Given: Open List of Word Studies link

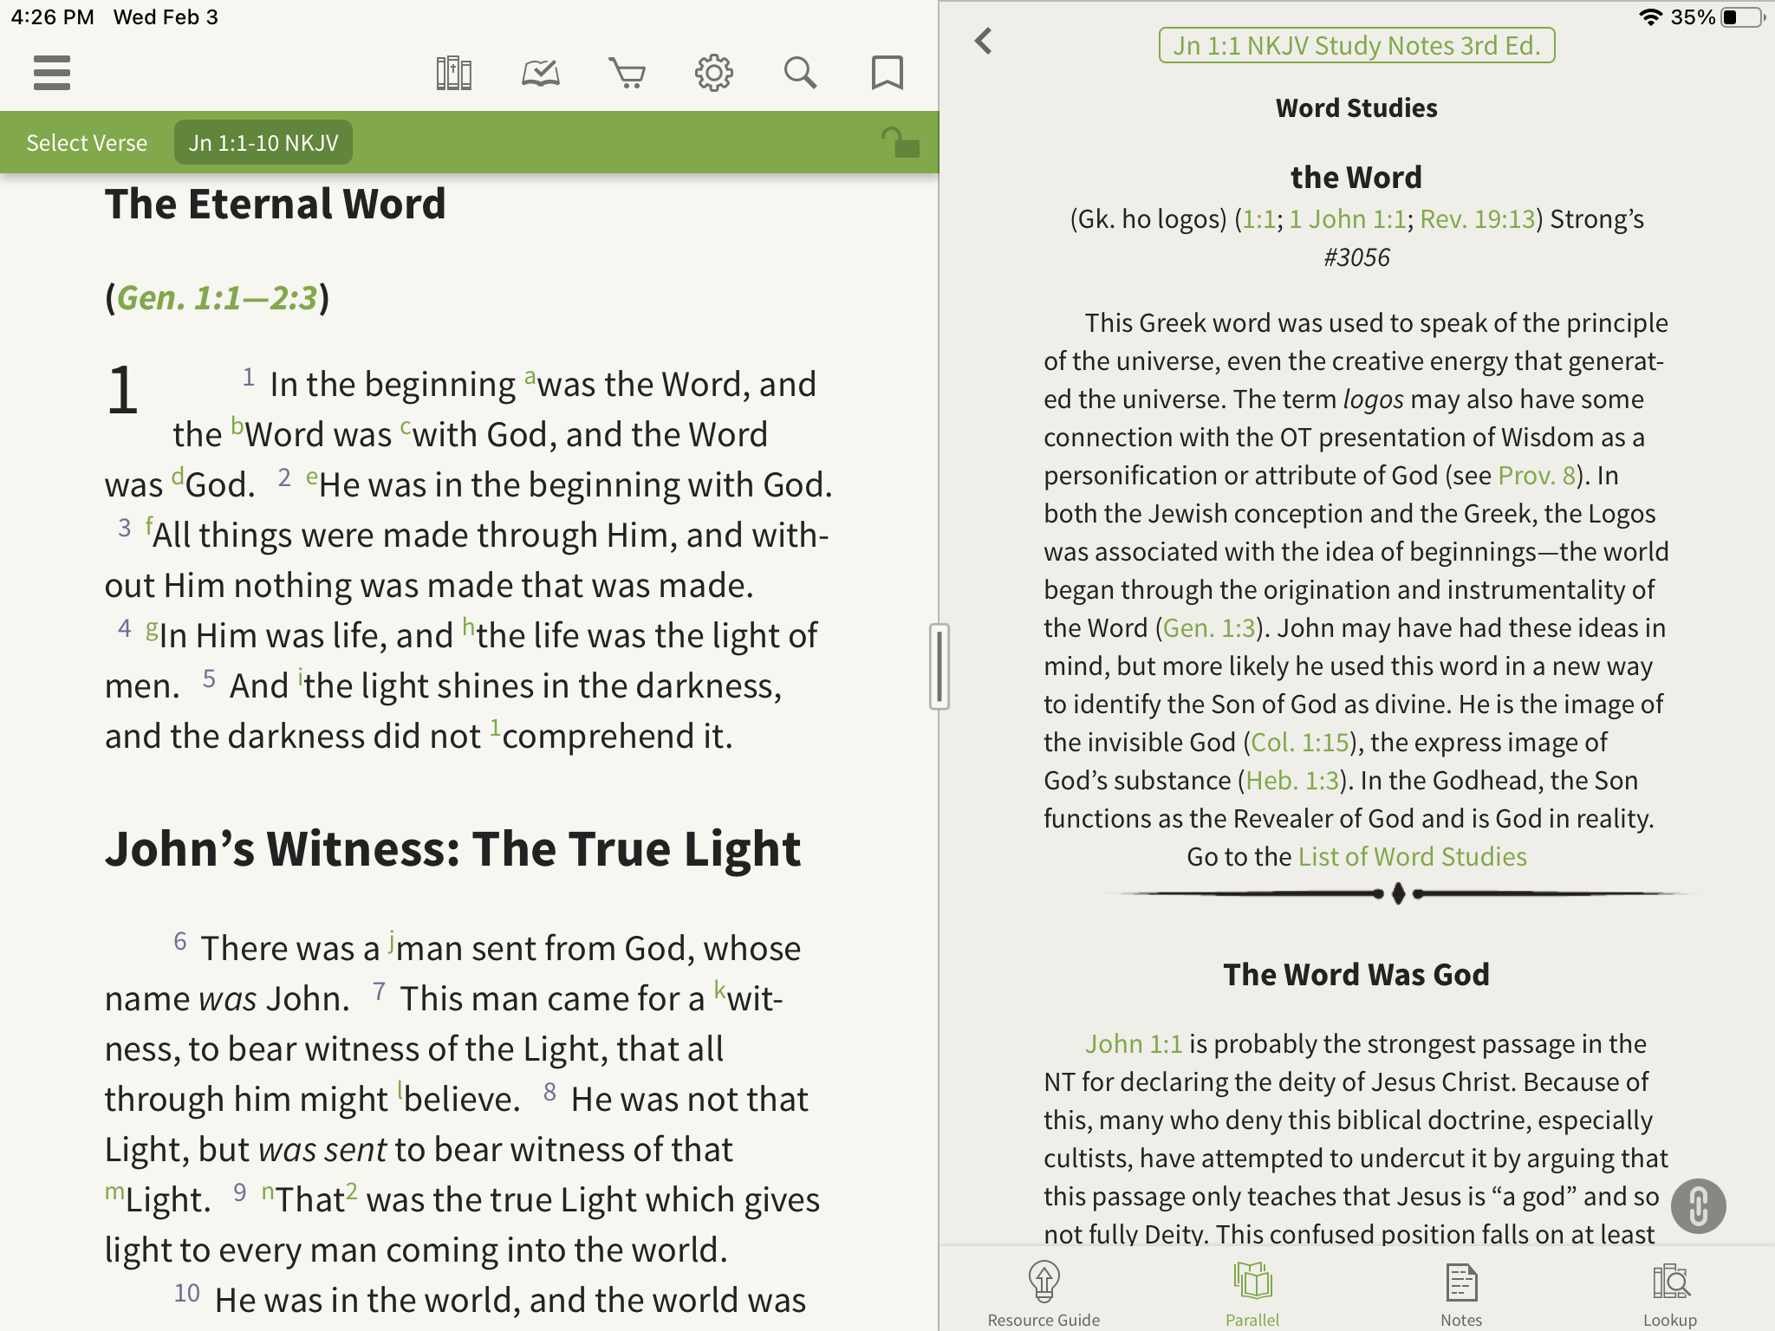Looking at the screenshot, I should (1412, 857).
